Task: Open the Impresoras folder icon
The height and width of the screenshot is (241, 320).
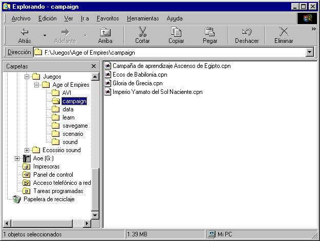Action: click(27, 166)
